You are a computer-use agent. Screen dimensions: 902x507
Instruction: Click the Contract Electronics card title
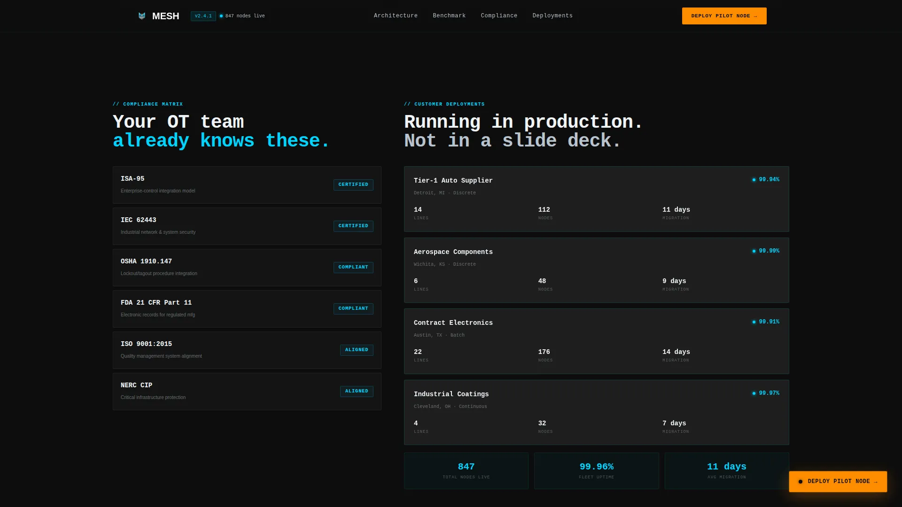tap(453, 323)
